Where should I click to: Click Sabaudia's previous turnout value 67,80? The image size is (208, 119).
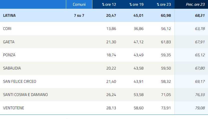click(x=200, y=68)
